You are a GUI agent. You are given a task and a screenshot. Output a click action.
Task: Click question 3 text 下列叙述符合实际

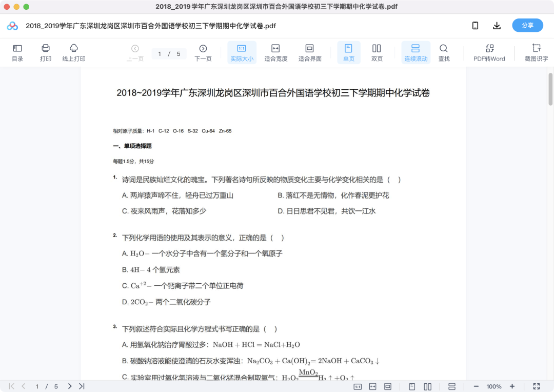(199, 329)
